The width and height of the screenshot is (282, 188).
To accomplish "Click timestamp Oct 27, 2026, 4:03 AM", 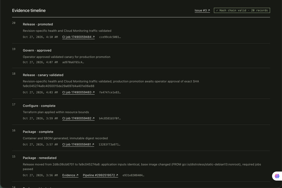I will (40, 92).
